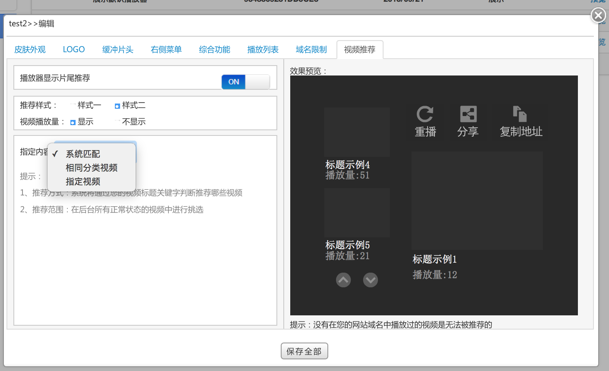Click the 标题示例5 title text
The image size is (609, 371).
tap(348, 245)
